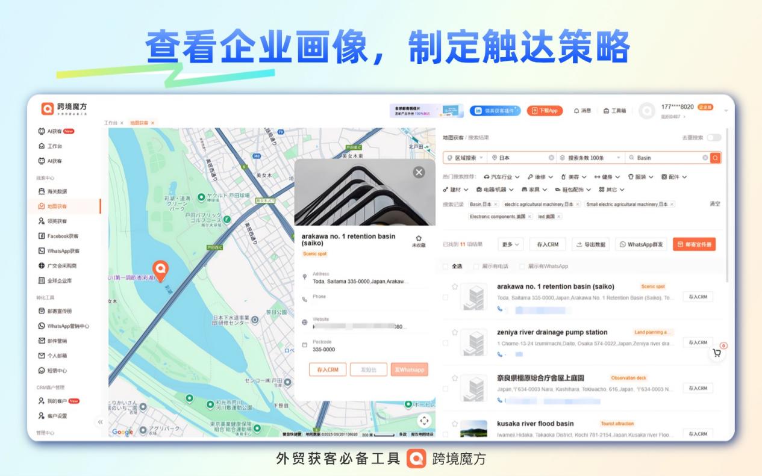Select checkbox for zeniya river drainage pump station
This screenshot has height=476, width=762.
point(446,343)
